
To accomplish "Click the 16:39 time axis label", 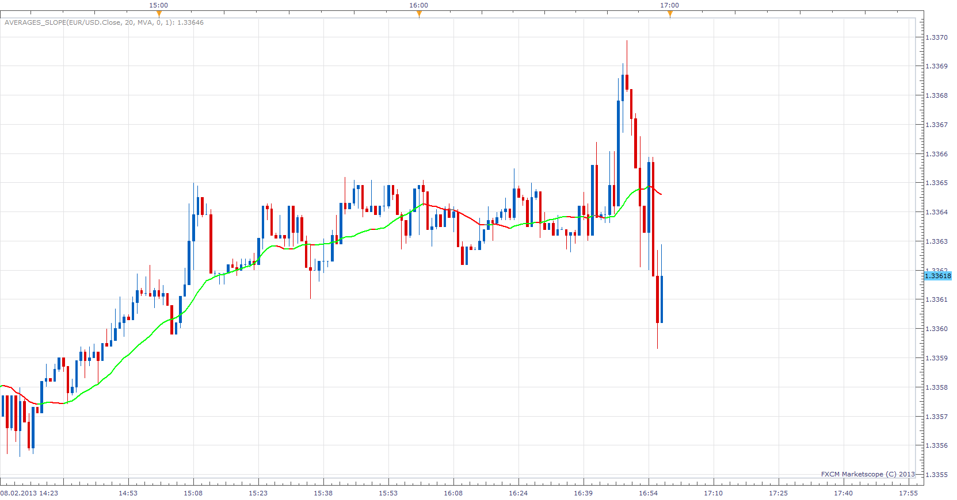I will point(584,493).
